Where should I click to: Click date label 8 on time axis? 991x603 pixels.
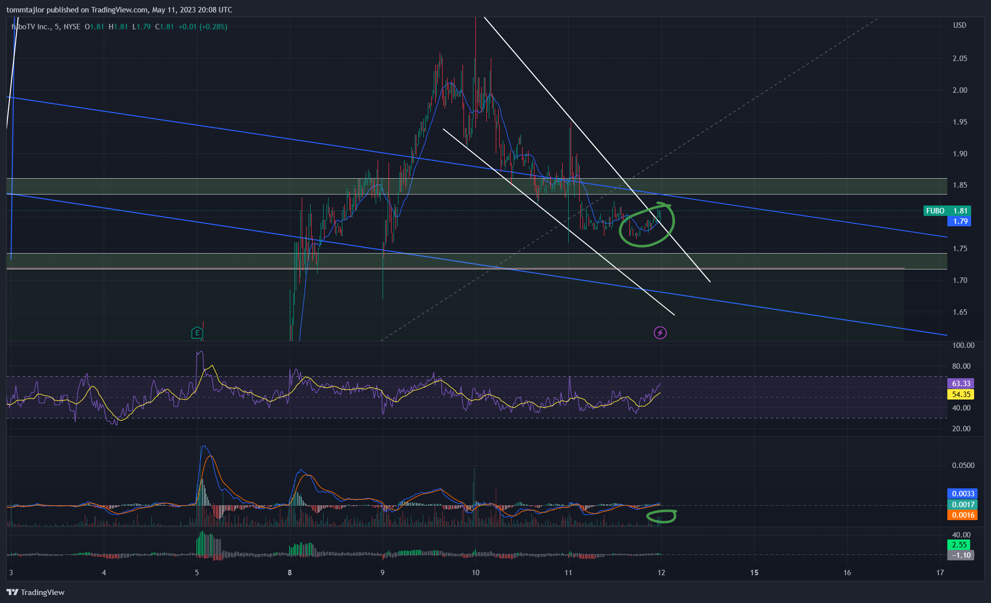pos(290,573)
